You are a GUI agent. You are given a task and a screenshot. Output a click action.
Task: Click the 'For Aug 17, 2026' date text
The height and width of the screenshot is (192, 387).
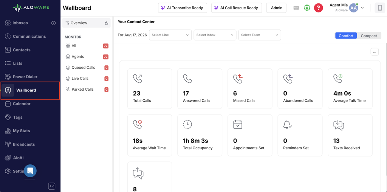(x=132, y=35)
